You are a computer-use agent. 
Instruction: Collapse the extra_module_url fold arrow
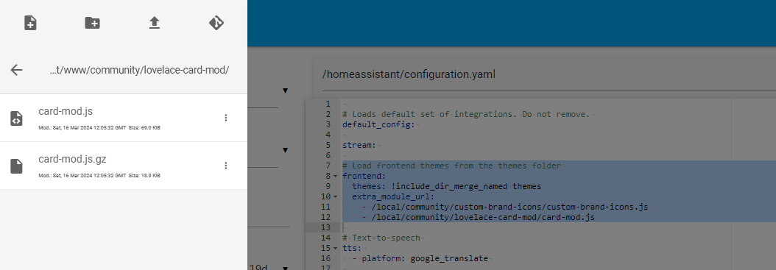tap(336, 197)
